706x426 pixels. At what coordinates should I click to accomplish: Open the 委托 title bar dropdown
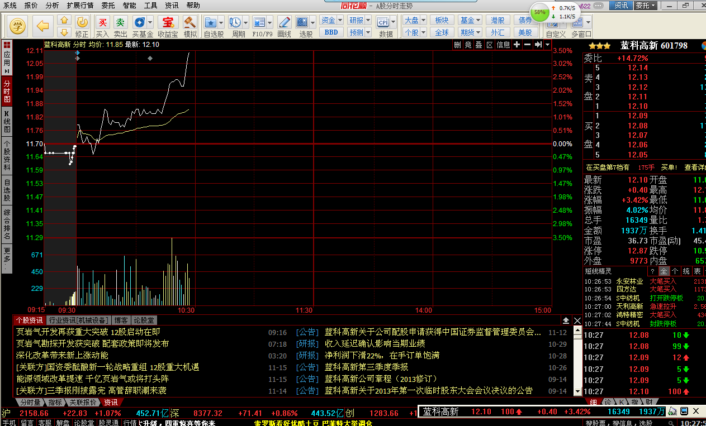645,5
